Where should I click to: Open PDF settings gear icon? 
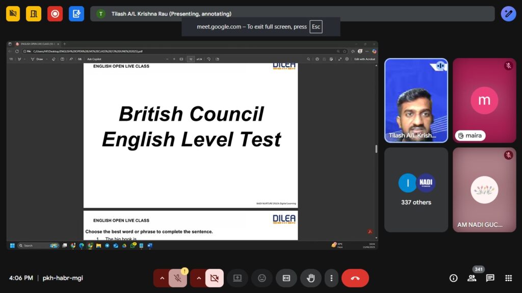click(x=347, y=59)
